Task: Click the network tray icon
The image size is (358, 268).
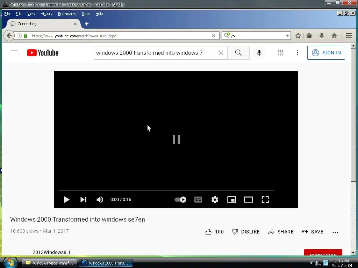Action: pyautogui.click(x=318, y=263)
